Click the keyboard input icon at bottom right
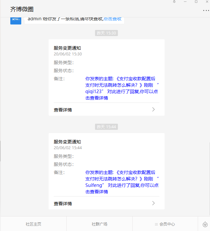The height and width of the screenshot is (231, 210). tap(205, 224)
